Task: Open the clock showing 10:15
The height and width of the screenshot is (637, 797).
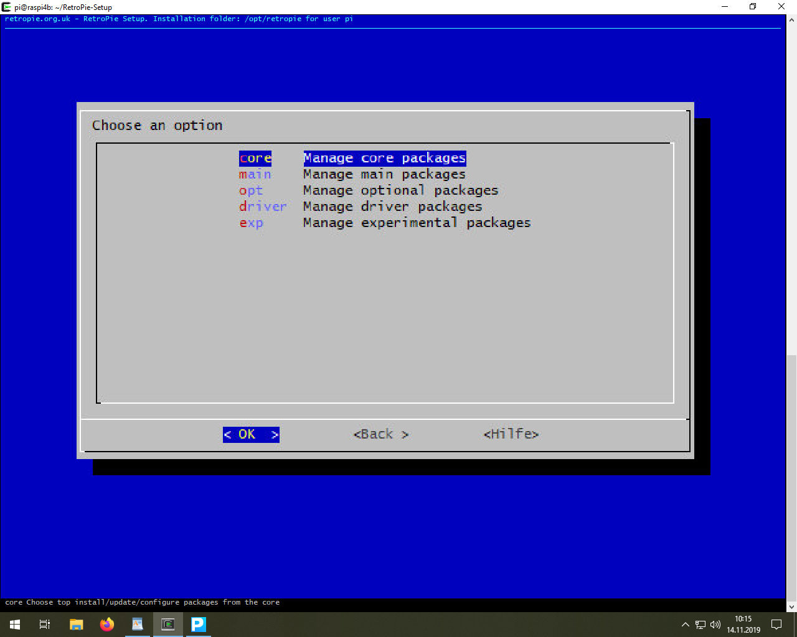Action: pyautogui.click(x=743, y=625)
